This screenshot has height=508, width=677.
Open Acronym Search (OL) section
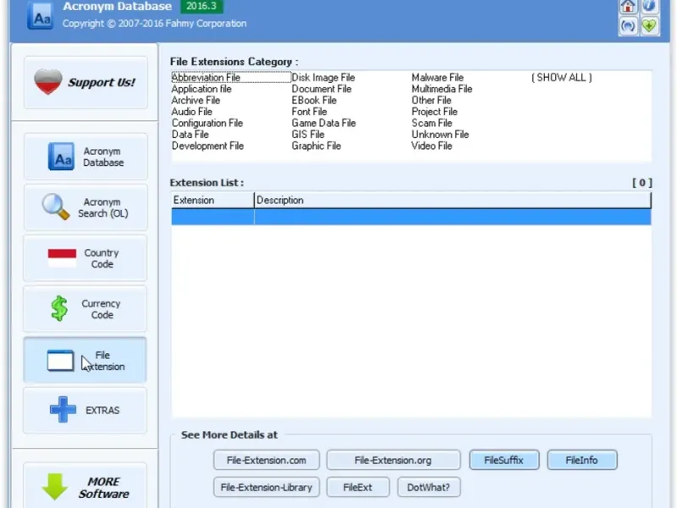click(x=85, y=207)
